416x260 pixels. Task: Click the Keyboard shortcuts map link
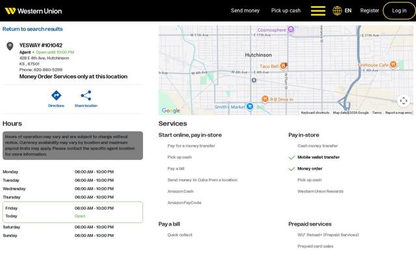(315, 112)
